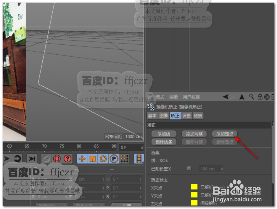The height and width of the screenshot is (209, 277).
Task: Click the up arrow in attribute manager
Action: pyautogui.click(x=242, y=97)
